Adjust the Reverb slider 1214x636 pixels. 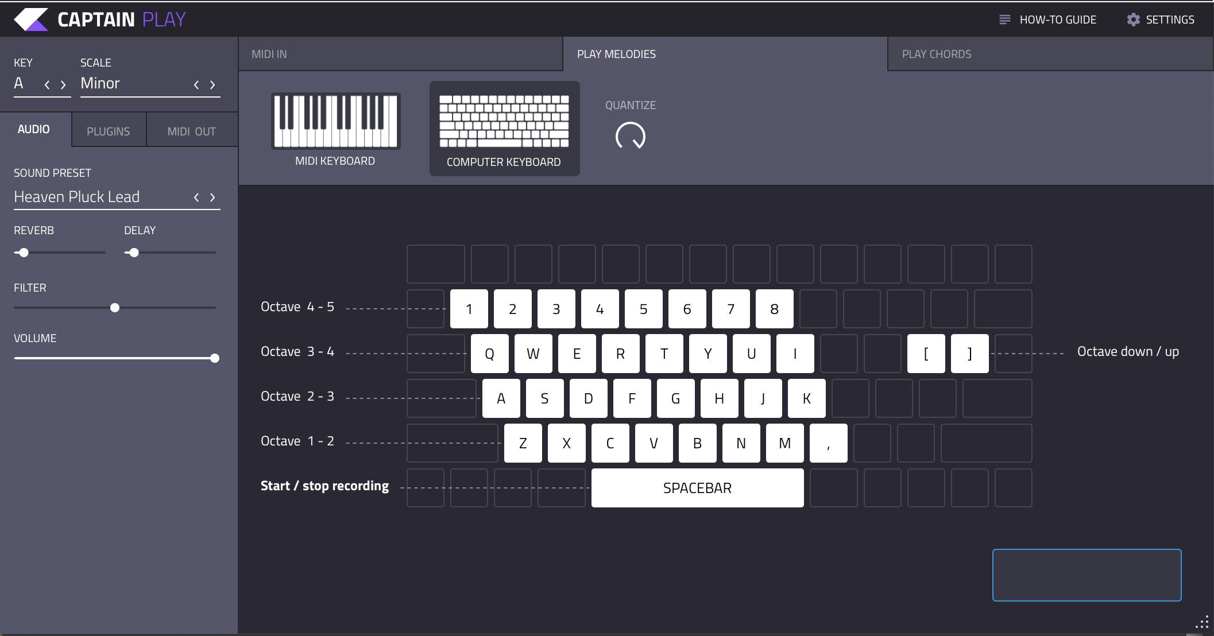click(x=22, y=251)
